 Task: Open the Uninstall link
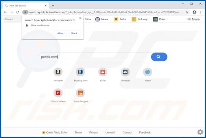click(110, 132)
